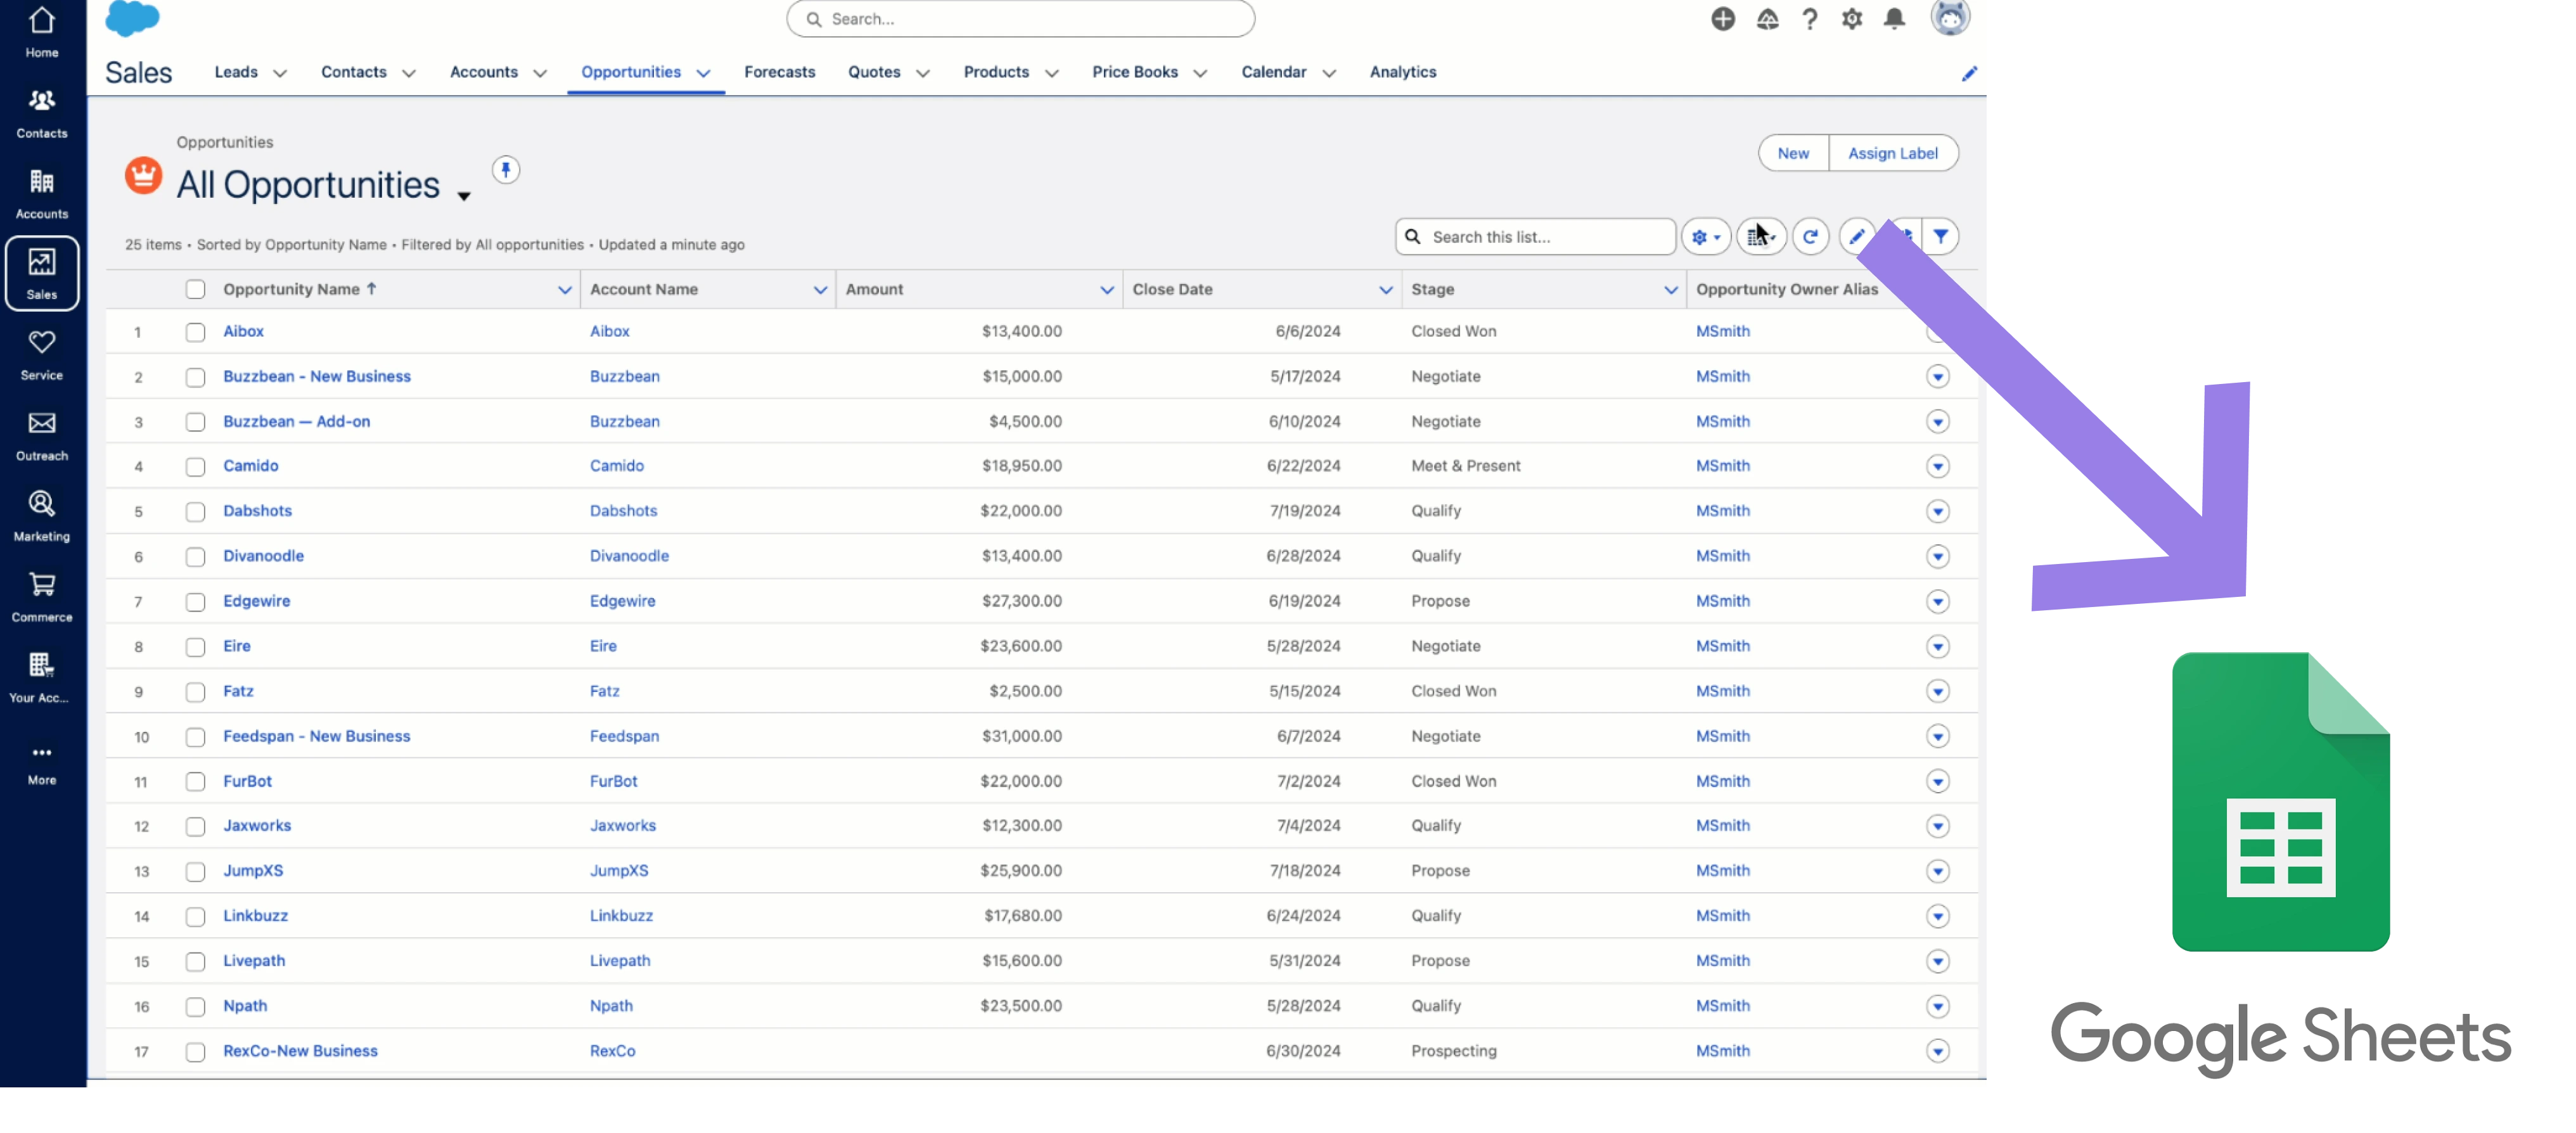Screen dimensions: 2576x1133
Task: Sort by the Stage column header
Action: (x=1432, y=289)
